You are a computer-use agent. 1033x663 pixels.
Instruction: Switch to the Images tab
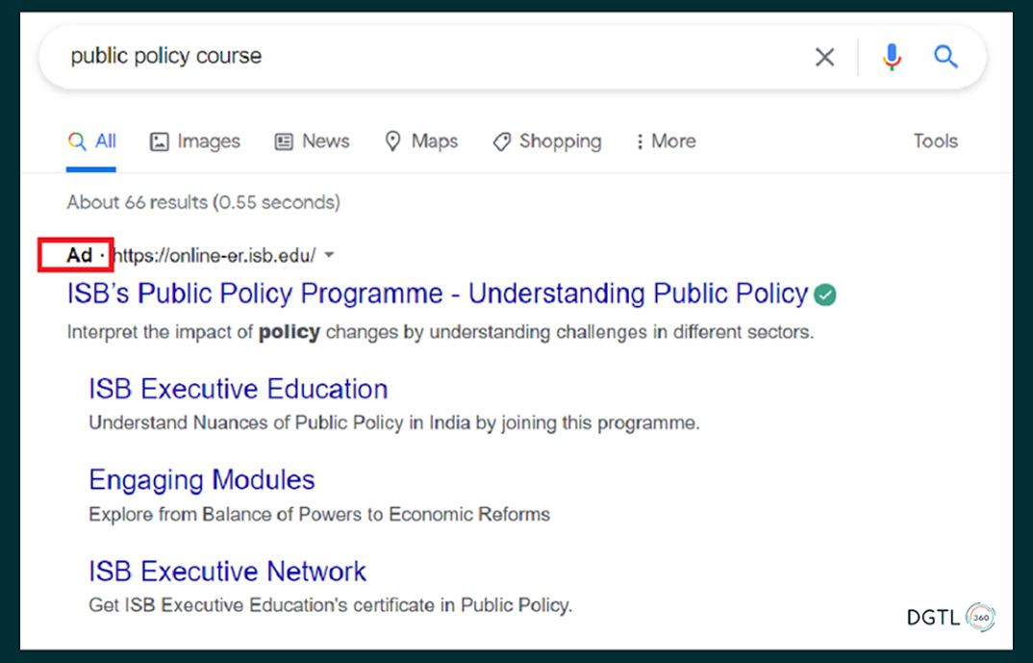click(195, 141)
